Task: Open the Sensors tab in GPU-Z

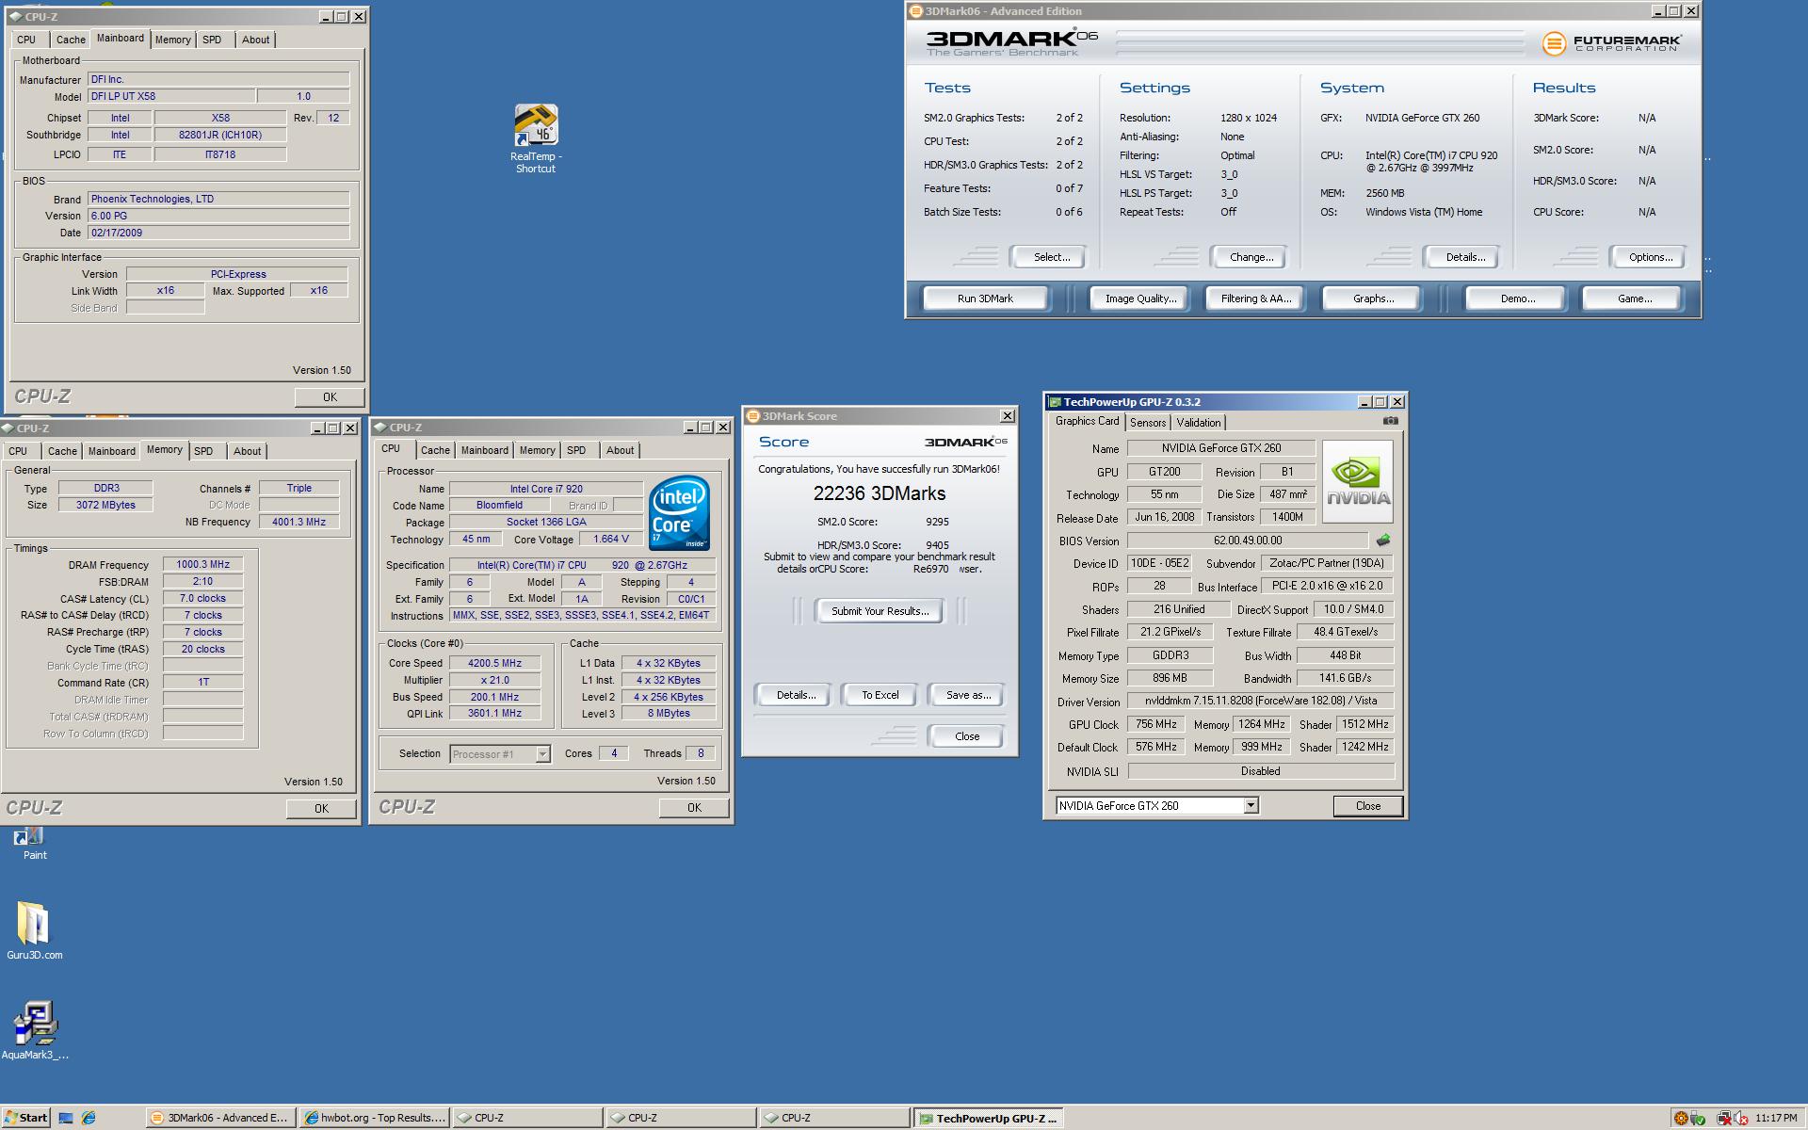Action: pyautogui.click(x=1148, y=423)
